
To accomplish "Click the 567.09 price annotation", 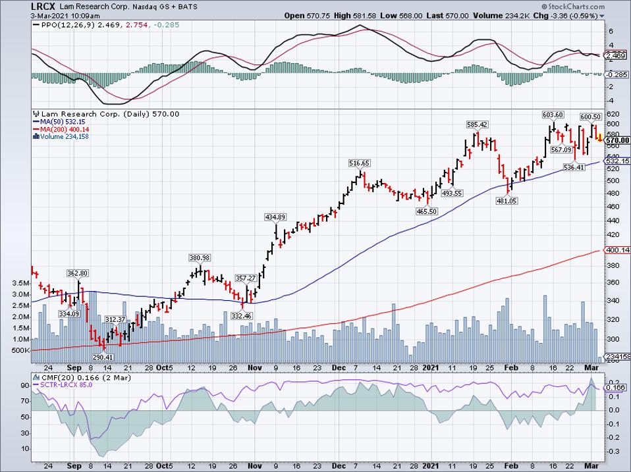I will click(x=561, y=149).
